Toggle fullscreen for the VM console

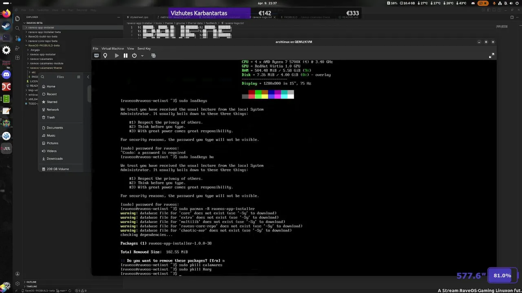tap(491, 56)
